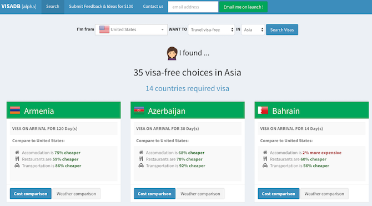Viewport: 372px width, 206px height.
Task: Click the United States flag in selector
Action: [104, 29]
